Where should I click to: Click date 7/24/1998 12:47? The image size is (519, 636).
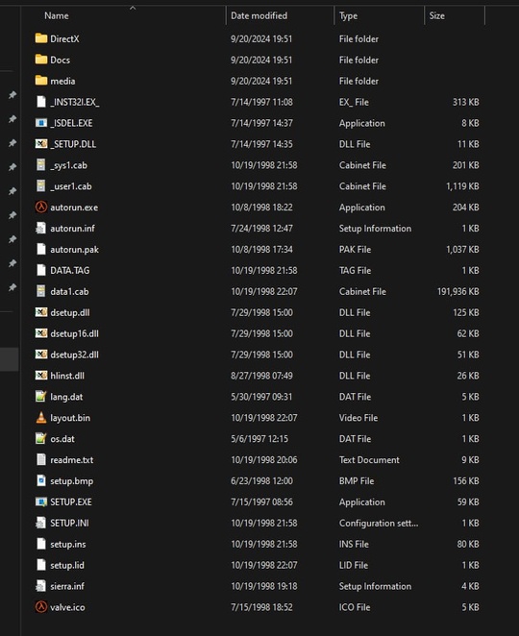[x=261, y=229]
